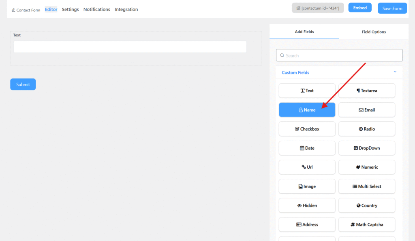Add the Math Captcha field
Image resolution: width=415 pixels, height=241 pixels.
(366, 224)
